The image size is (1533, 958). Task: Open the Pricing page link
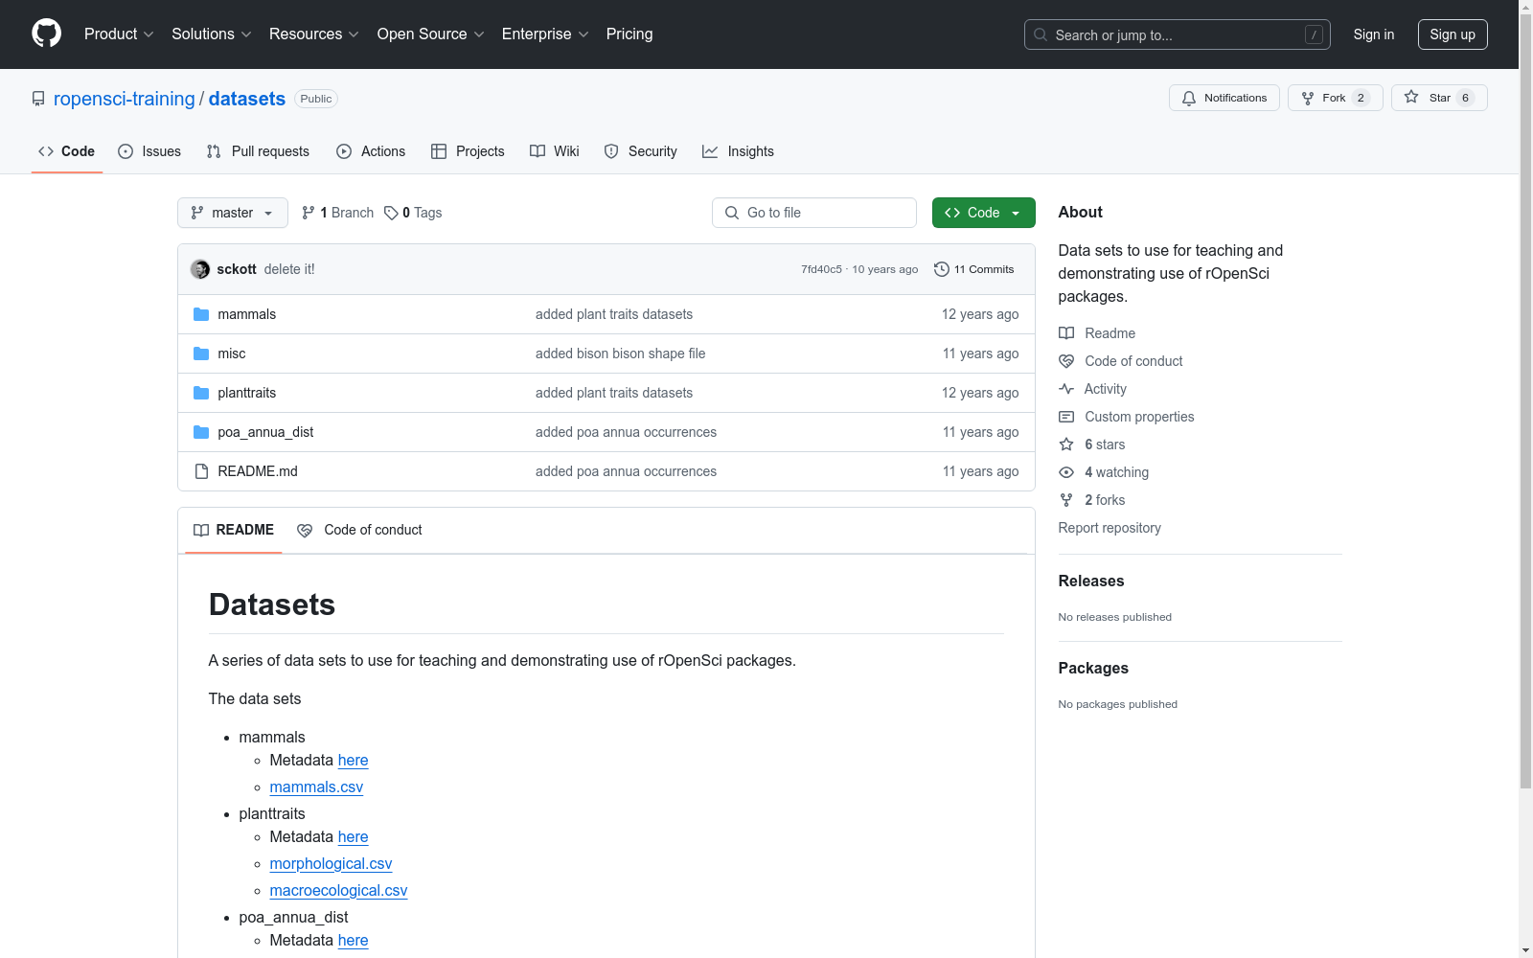(629, 34)
